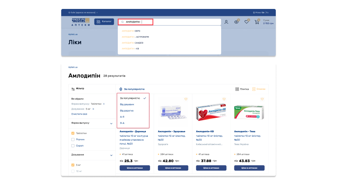Screen dimensions: 337x185
Task: Click the eye icon for viewed items
Action: click(x=236, y=22)
